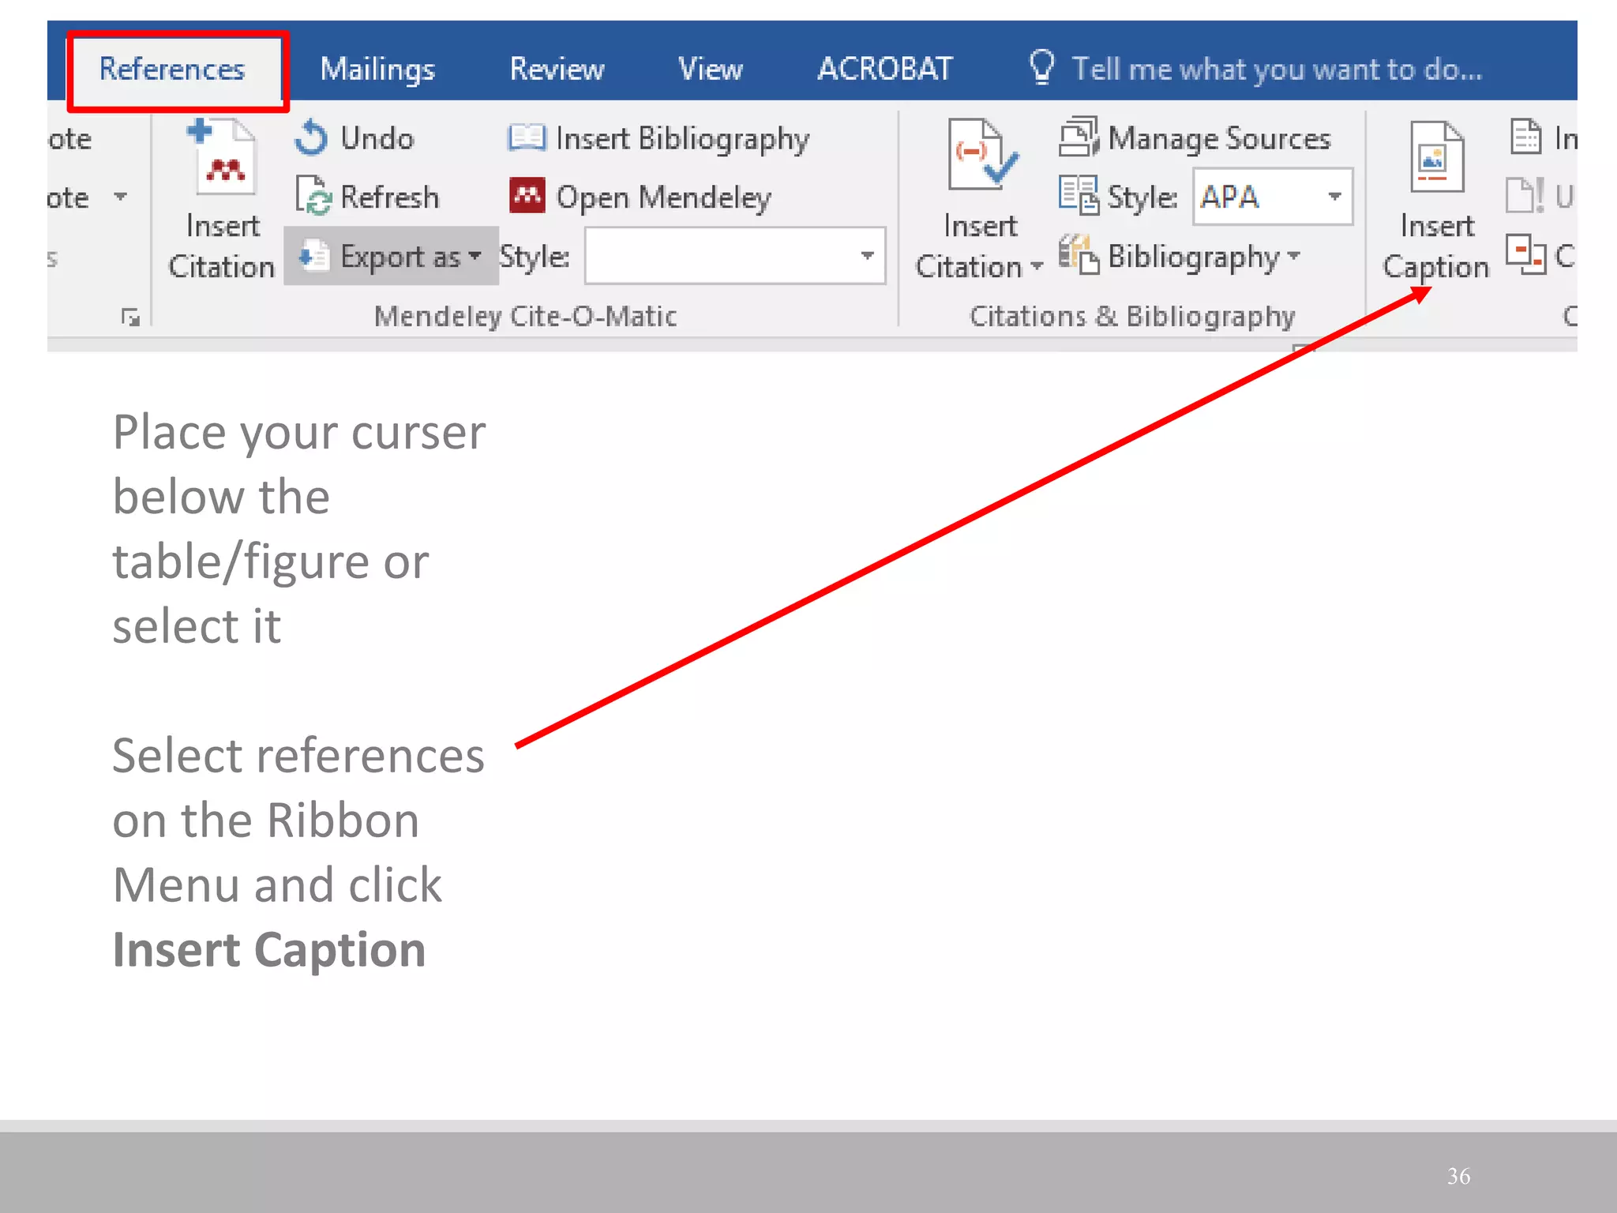This screenshot has width=1617, height=1213.
Task: Click the Manage Sources icon
Action: pos(1079,137)
